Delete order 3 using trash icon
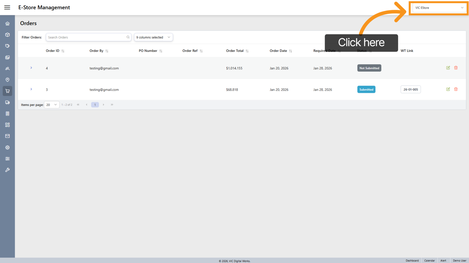 [456, 89]
